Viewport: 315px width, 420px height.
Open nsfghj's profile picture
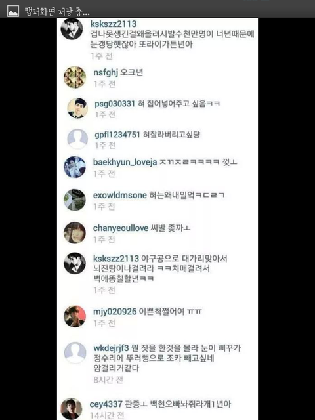[75, 77]
